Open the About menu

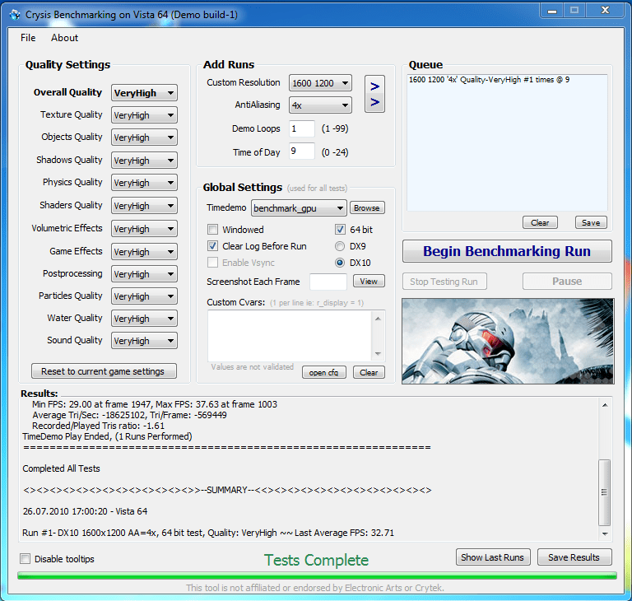64,38
